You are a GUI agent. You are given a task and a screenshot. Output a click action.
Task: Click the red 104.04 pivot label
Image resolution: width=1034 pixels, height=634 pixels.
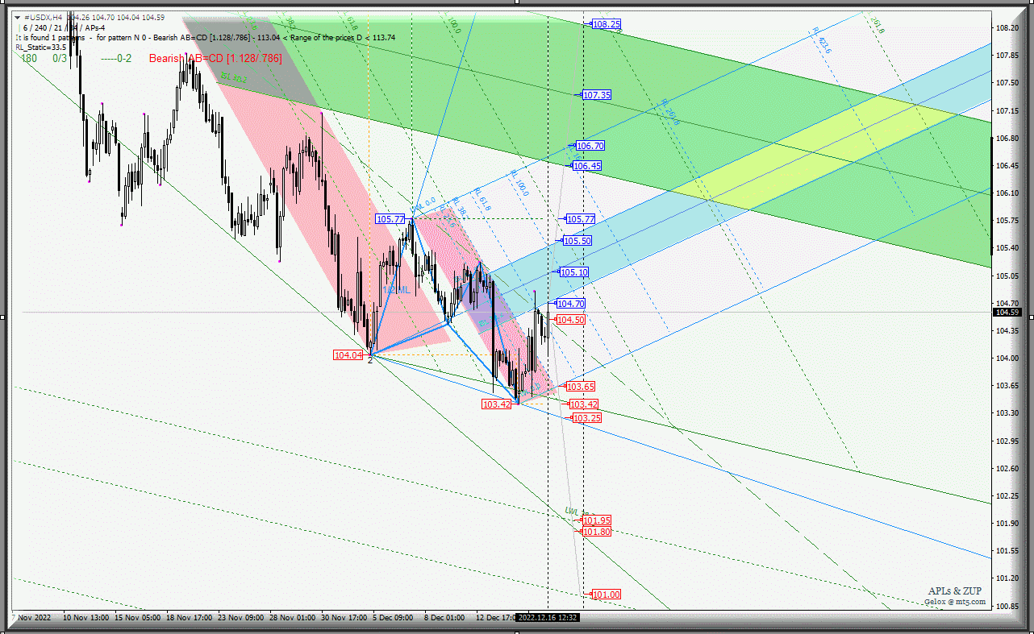coord(348,355)
